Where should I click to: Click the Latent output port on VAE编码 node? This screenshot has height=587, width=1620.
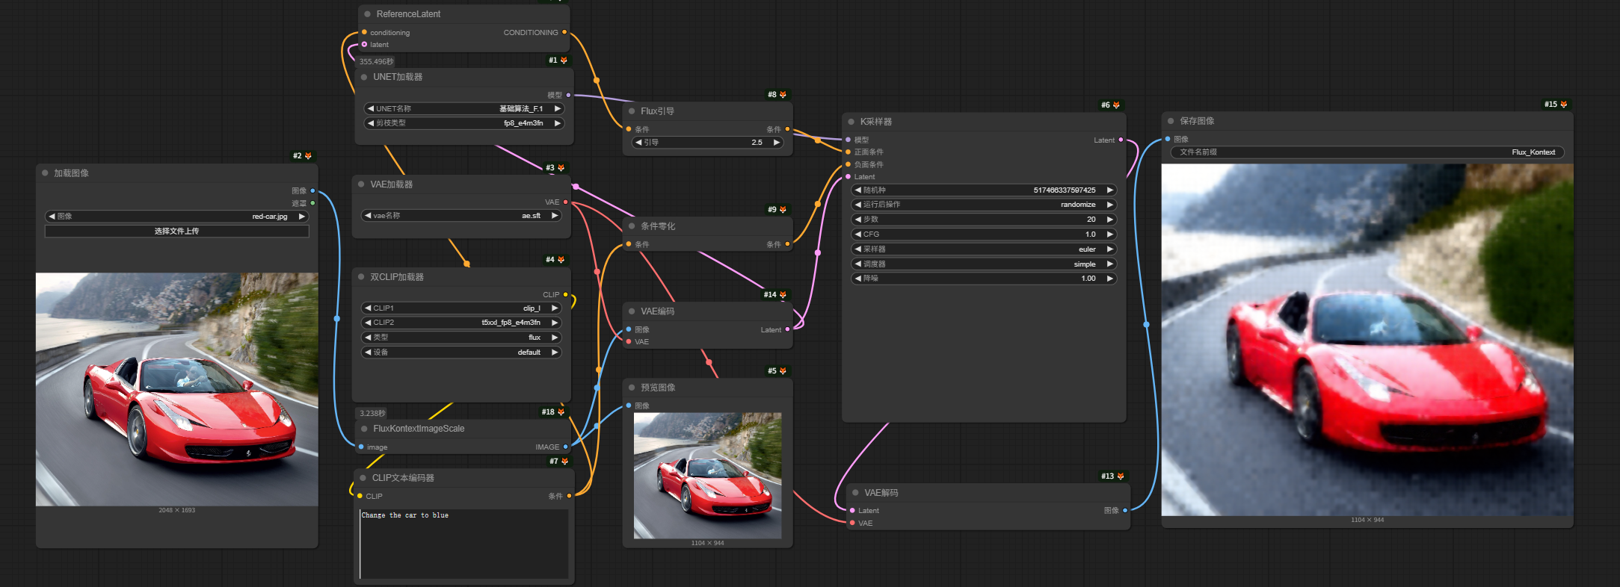coord(787,329)
